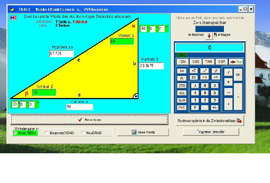Click the STO memory store key
270x183 pixels.
point(182,86)
